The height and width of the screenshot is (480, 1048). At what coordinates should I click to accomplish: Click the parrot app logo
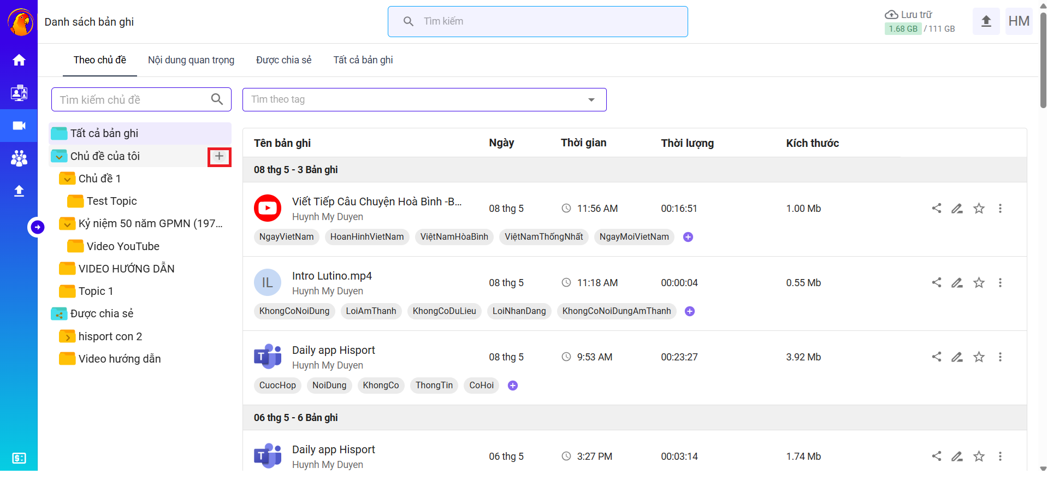(x=21, y=22)
